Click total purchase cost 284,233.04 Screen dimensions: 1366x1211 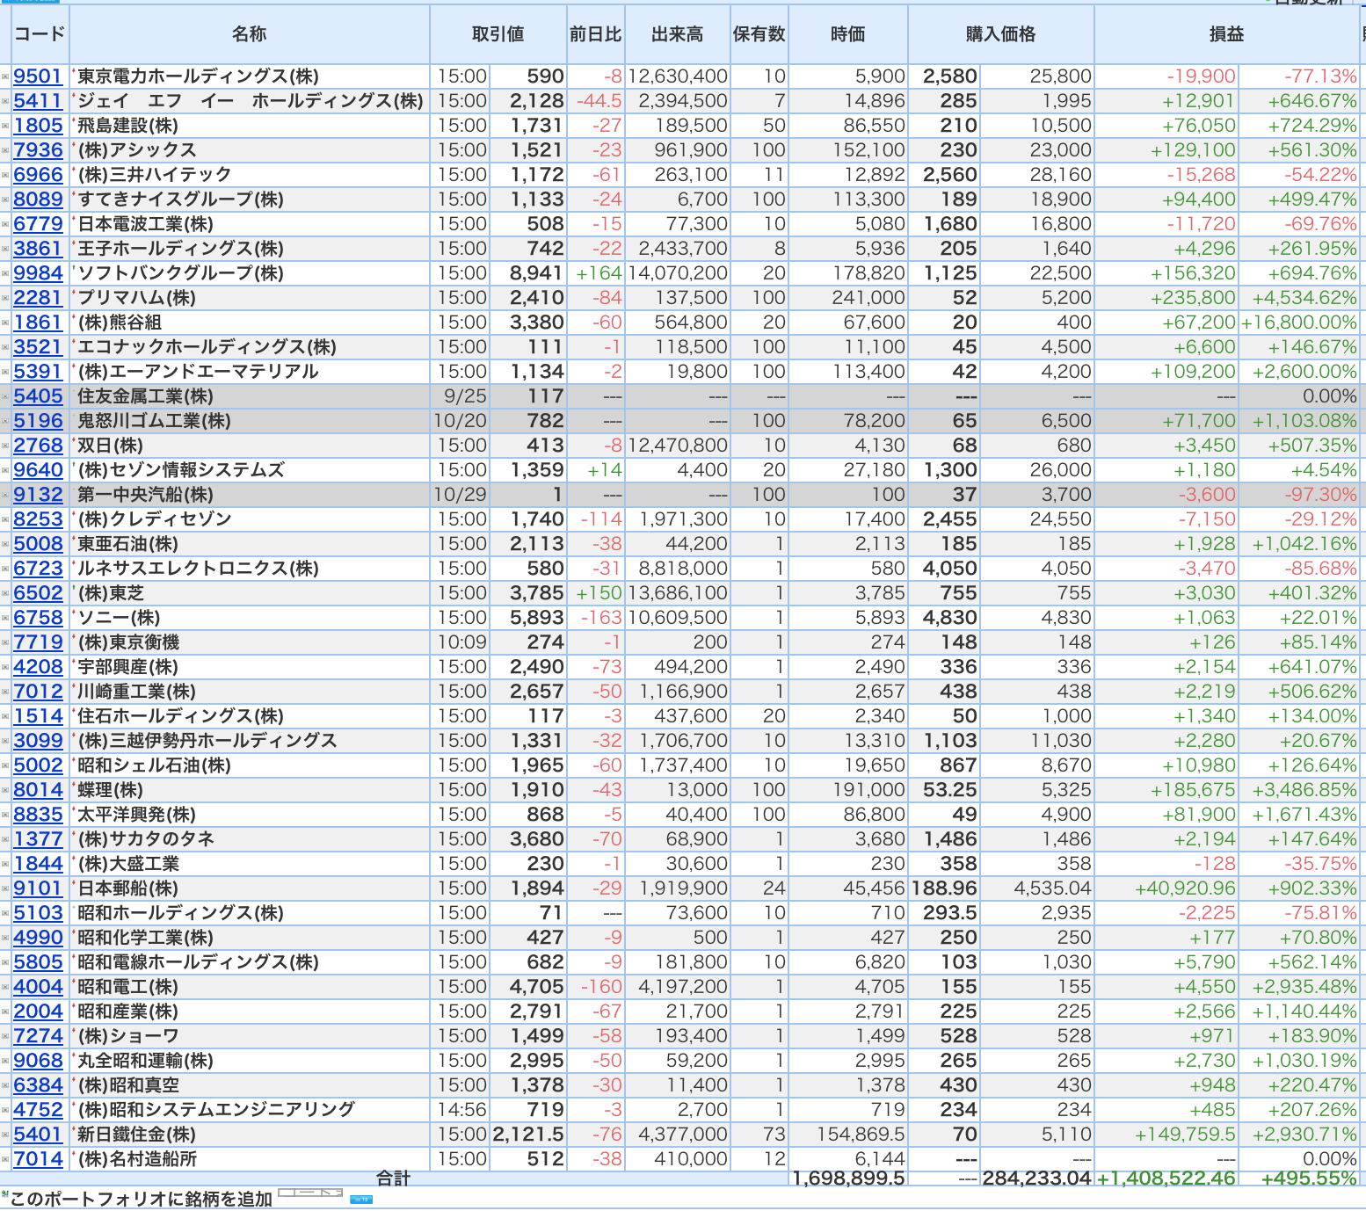(1036, 1178)
